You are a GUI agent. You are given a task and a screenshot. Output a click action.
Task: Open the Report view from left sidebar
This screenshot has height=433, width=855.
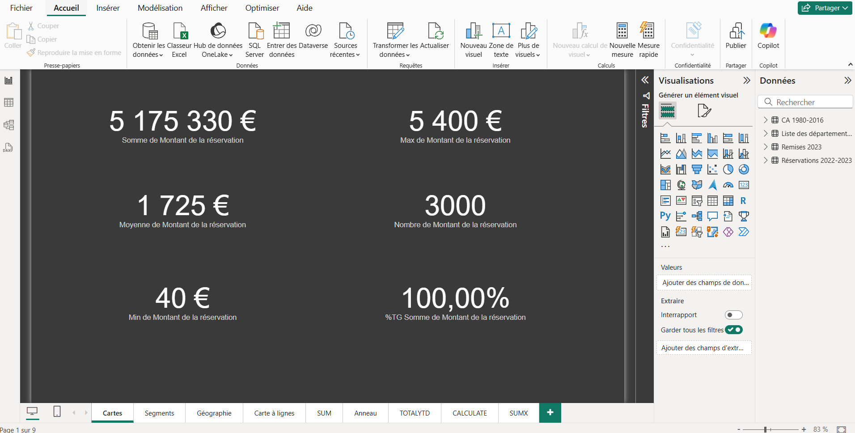(8, 81)
